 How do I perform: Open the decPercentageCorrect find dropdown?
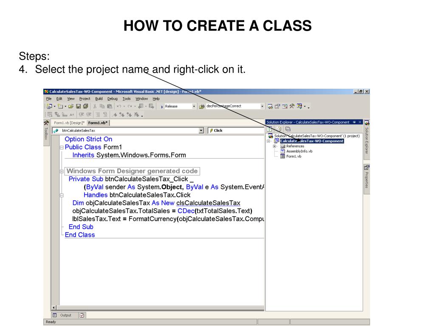262,106
